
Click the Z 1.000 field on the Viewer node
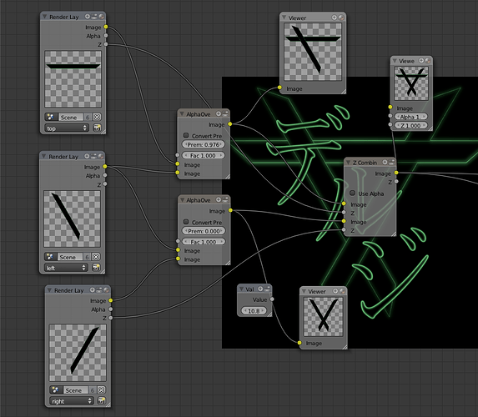click(x=410, y=125)
